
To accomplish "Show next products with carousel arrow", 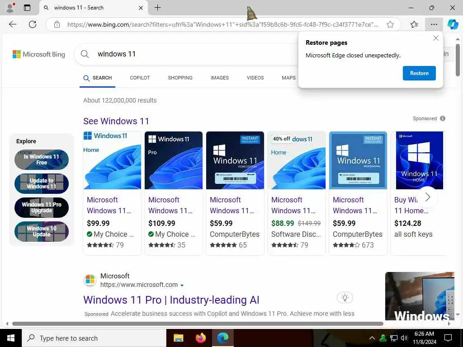I will click(x=428, y=197).
